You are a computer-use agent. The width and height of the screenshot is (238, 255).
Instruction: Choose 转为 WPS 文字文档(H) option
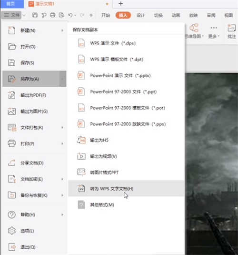(x=126, y=188)
